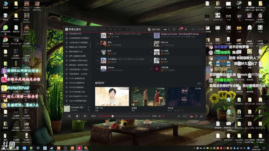Click the playback progress slider handle

112,116
